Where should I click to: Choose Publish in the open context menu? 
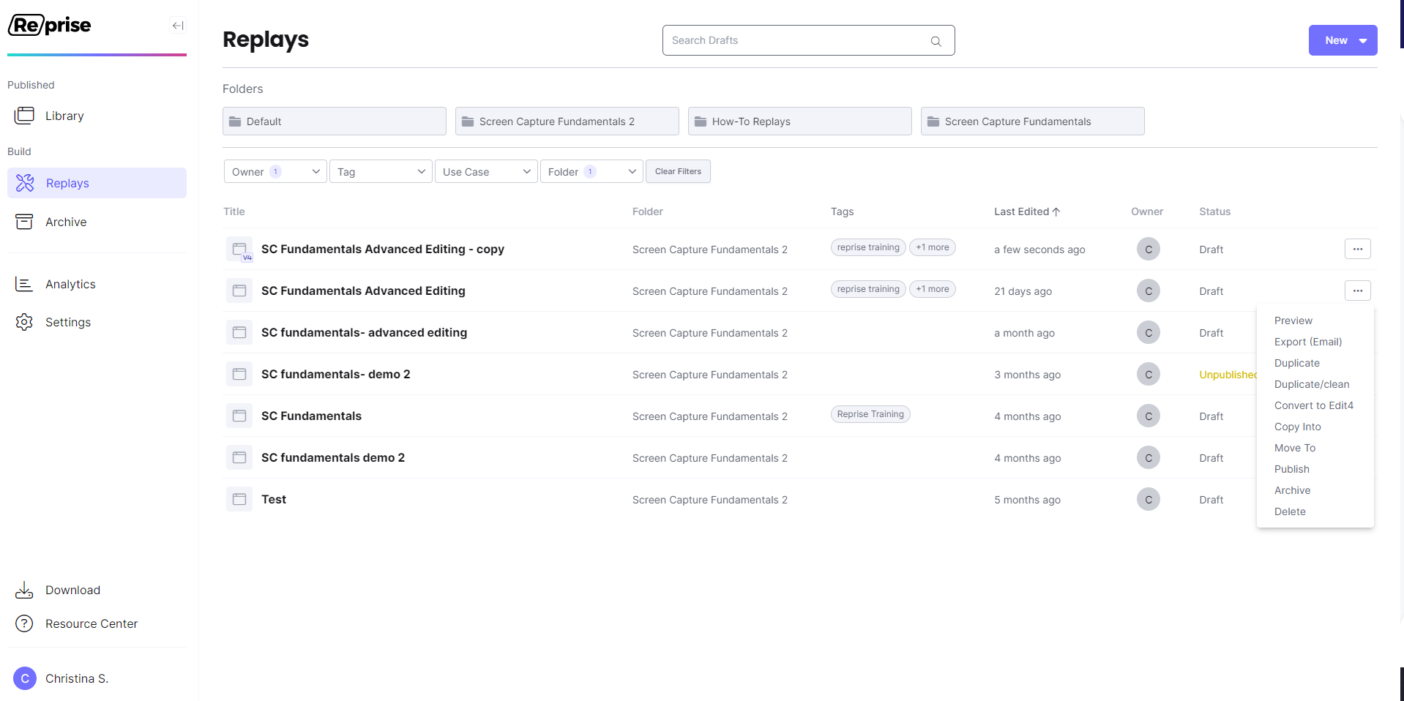[x=1291, y=469]
